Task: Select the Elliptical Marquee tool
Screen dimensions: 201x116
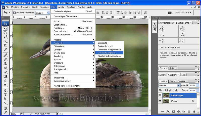Action: [x=5, y=33]
